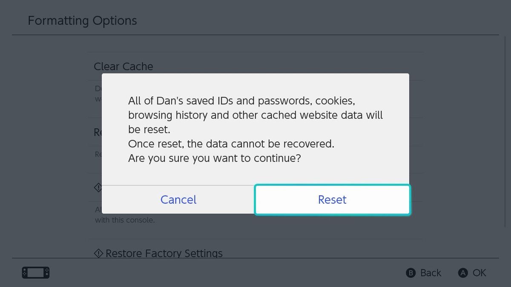Tap the B button glyph at bottom
The width and height of the screenshot is (511, 287).
(410, 273)
